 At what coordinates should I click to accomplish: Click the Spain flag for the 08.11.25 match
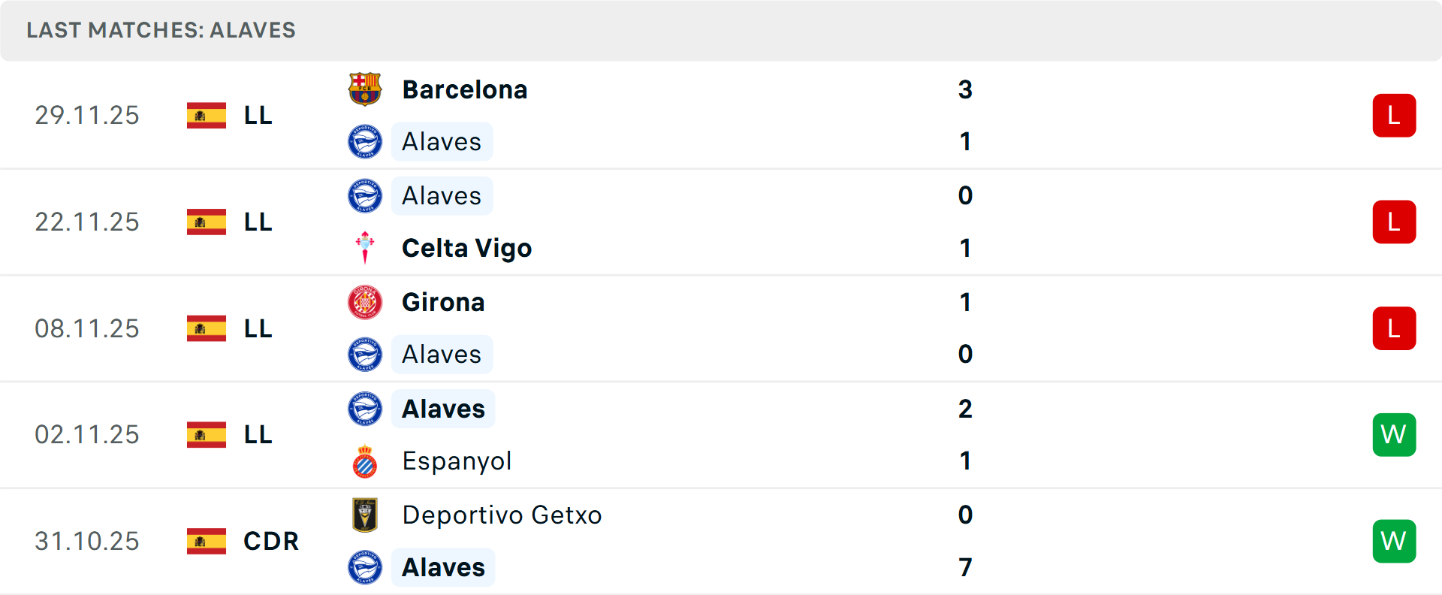(x=205, y=328)
